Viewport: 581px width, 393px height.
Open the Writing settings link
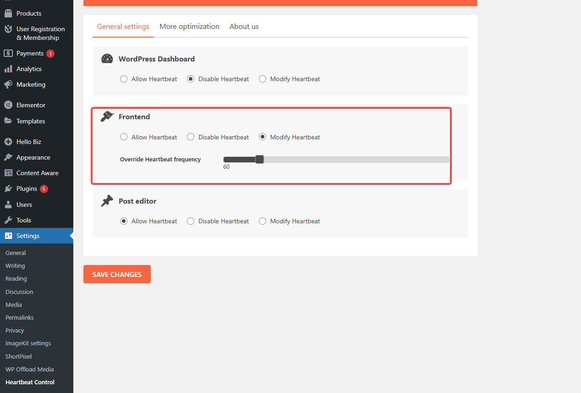tap(15, 266)
